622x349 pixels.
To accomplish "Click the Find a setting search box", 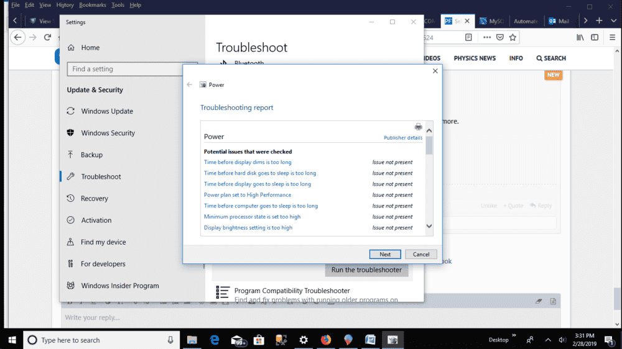I will (x=132, y=69).
